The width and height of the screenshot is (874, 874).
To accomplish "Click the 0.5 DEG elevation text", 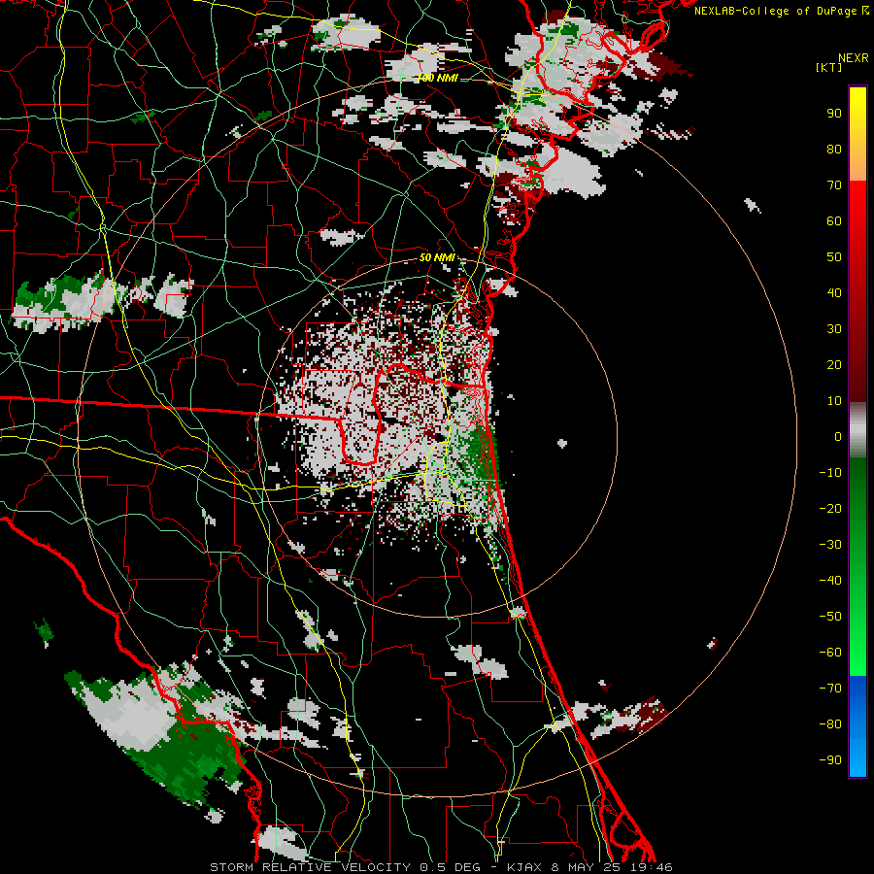I will (x=448, y=867).
